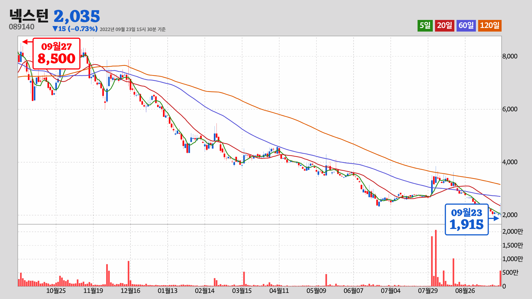Click the 05월09 date label
532x299 pixels.
point(316,291)
